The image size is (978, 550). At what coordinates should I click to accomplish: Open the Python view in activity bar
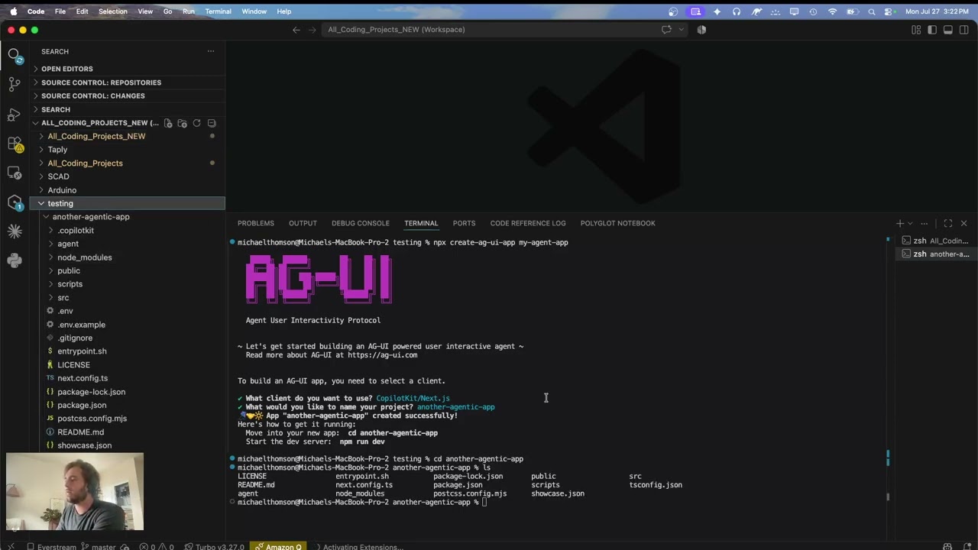coord(14,260)
